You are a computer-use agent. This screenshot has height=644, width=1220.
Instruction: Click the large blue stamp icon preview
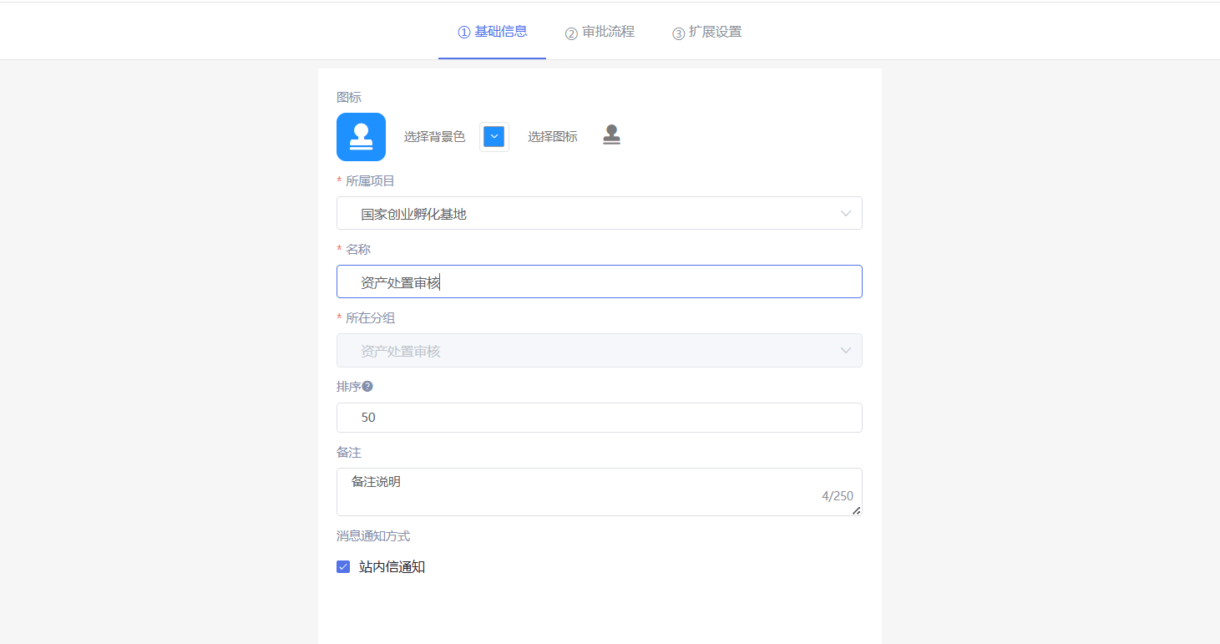pyautogui.click(x=361, y=137)
